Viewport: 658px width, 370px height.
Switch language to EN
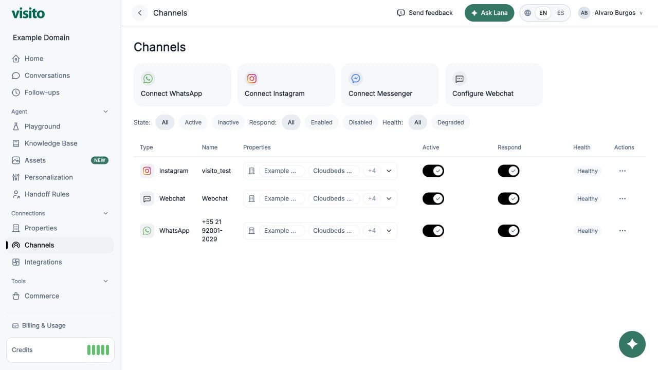(543, 13)
